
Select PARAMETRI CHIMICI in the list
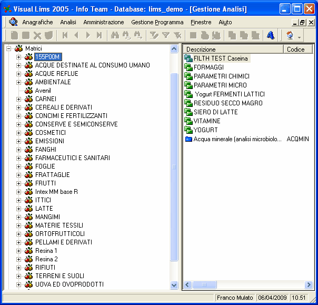click(222, 76)
